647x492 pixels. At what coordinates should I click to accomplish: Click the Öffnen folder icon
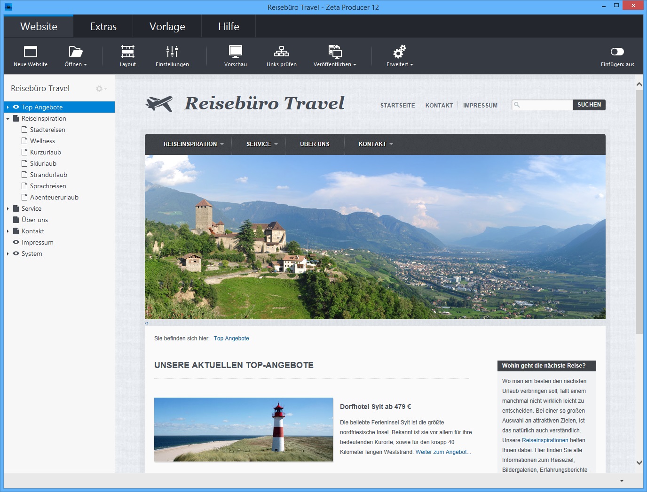point(75,52)
